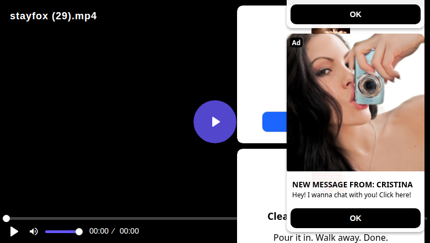Click the small thumbnail between the two ads
This screenshot has height=243, width=430.
(331, 31)
